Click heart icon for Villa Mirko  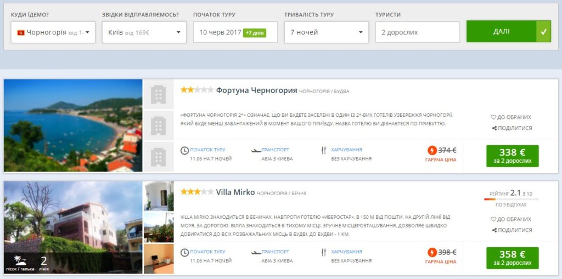493,219
